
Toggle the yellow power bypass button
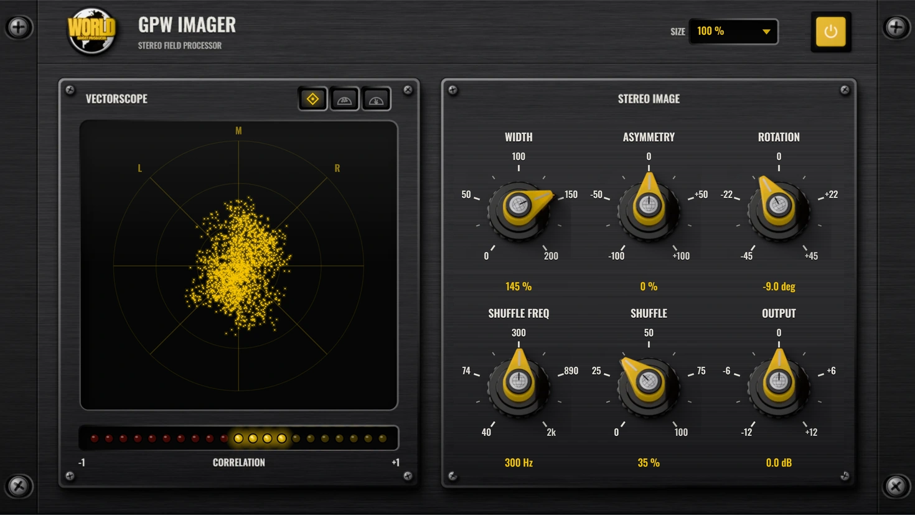[x=830, y=32]
